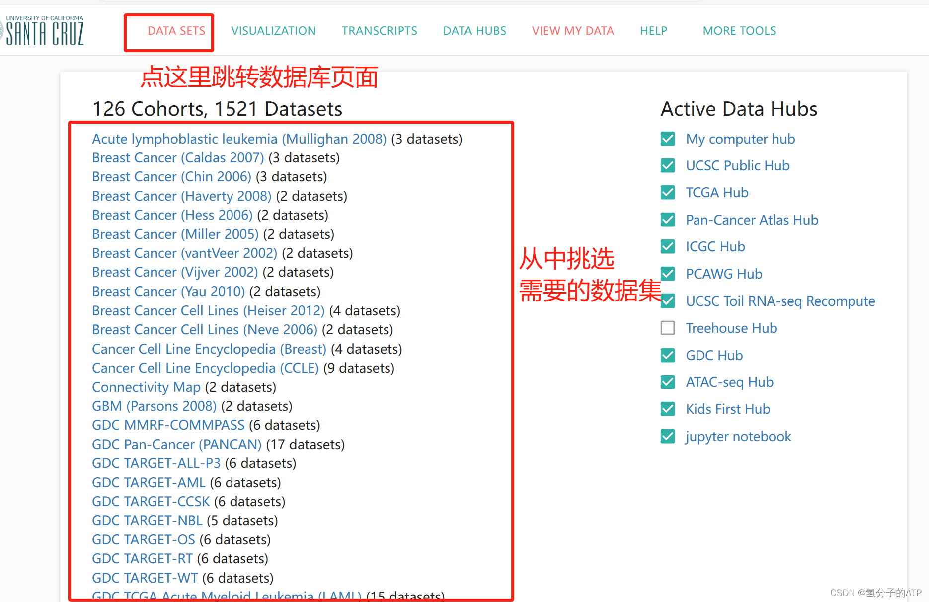Screen dimensions: 929x602
Task: Open Breast Cancer Cell Lines (Heiser 2012)
Action: click(208, 311)
